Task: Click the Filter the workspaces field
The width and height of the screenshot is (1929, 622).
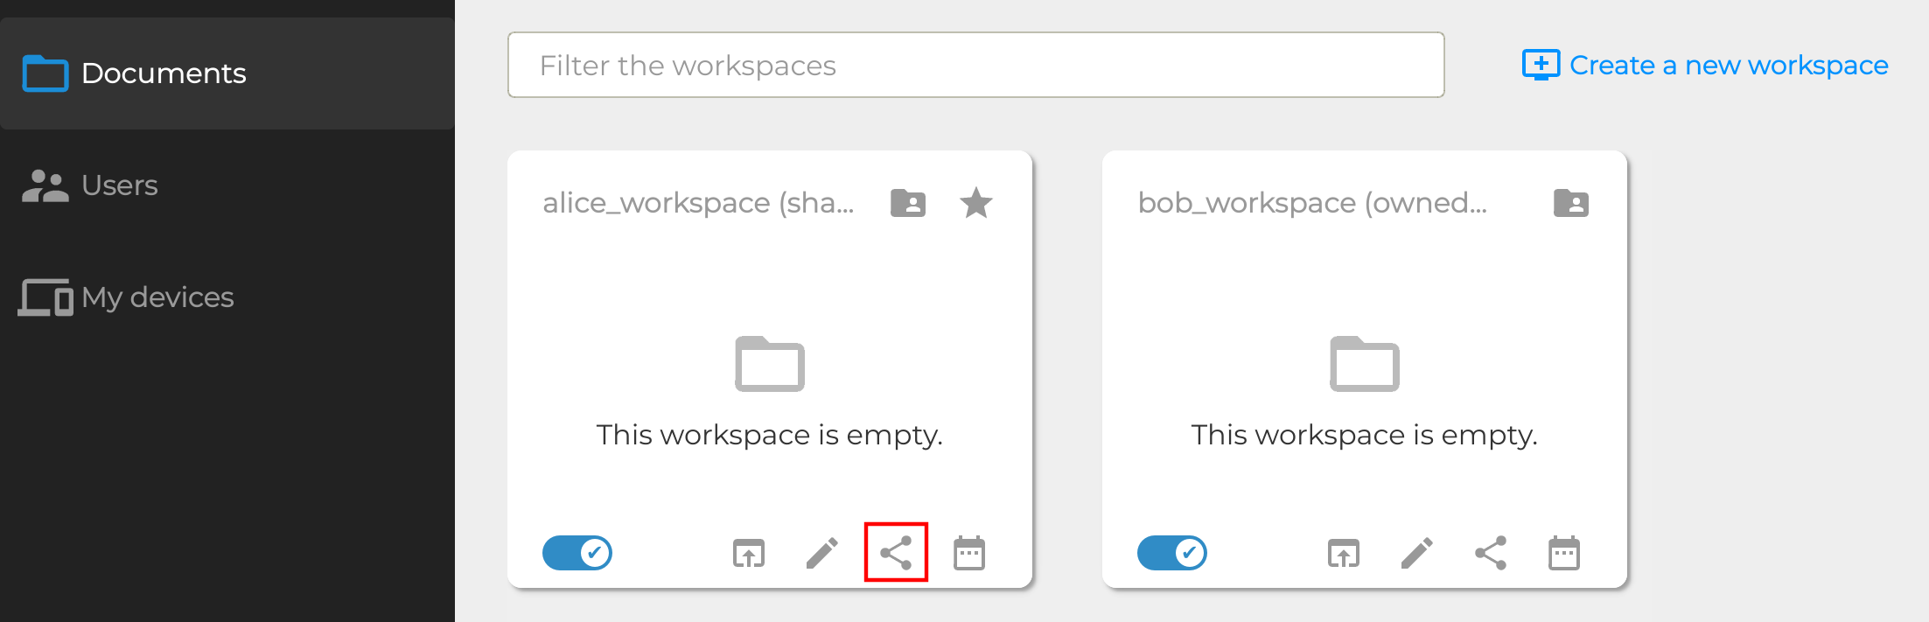Action: 975,65
